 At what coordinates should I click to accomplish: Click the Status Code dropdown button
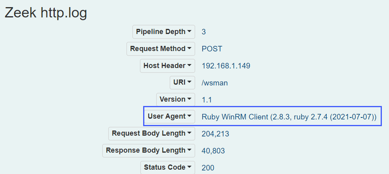[x=167, y=167]
